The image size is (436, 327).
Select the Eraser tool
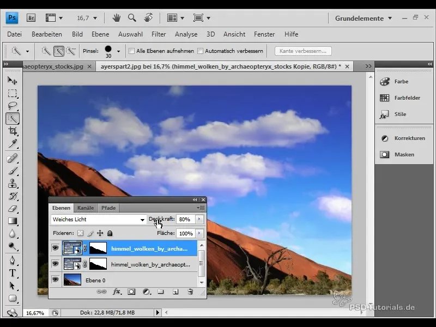coord(12,209)
